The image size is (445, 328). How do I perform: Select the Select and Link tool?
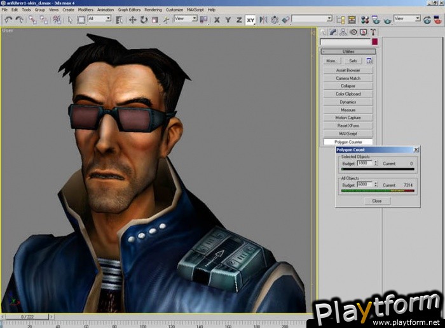coord(32,20)
